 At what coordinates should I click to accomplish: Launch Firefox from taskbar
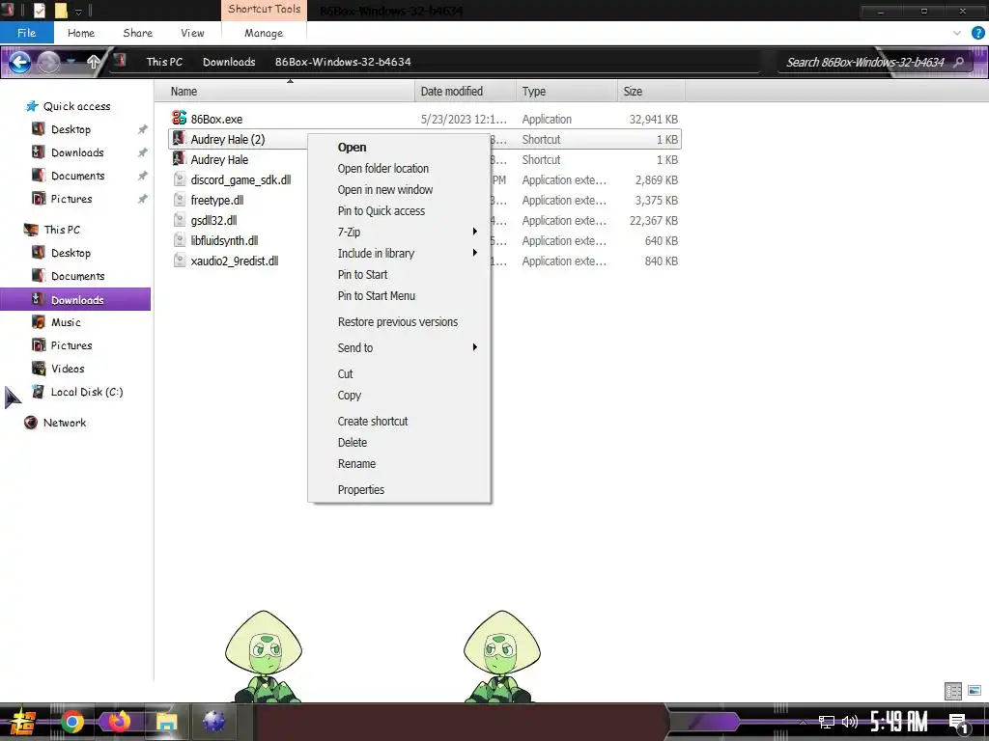(x=119, y=722)
